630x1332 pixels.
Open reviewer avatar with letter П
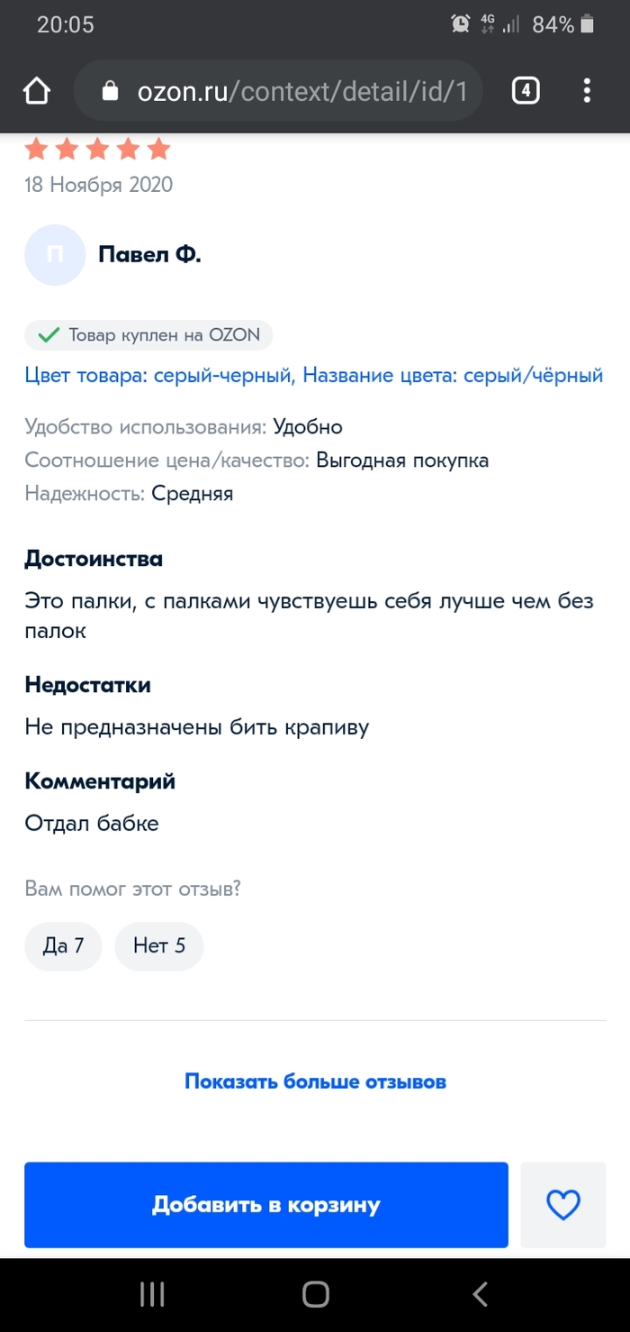tap(55, 255)
